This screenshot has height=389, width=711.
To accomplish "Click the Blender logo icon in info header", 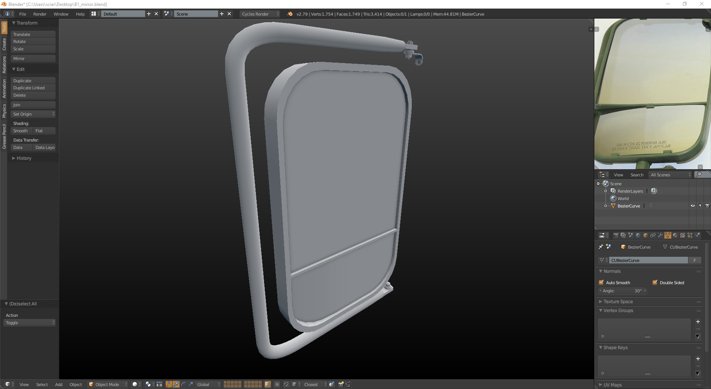I will click(290, 14).
